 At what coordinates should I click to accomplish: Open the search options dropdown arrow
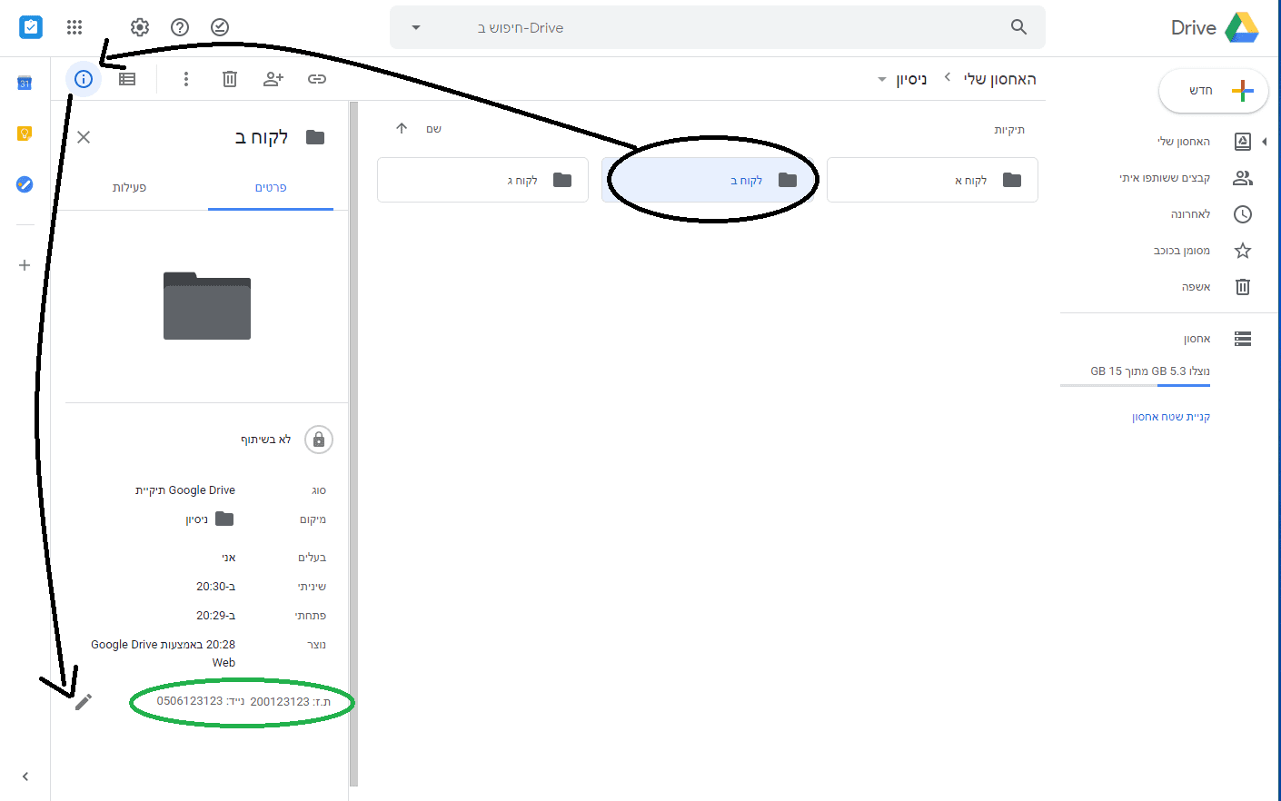416,27
